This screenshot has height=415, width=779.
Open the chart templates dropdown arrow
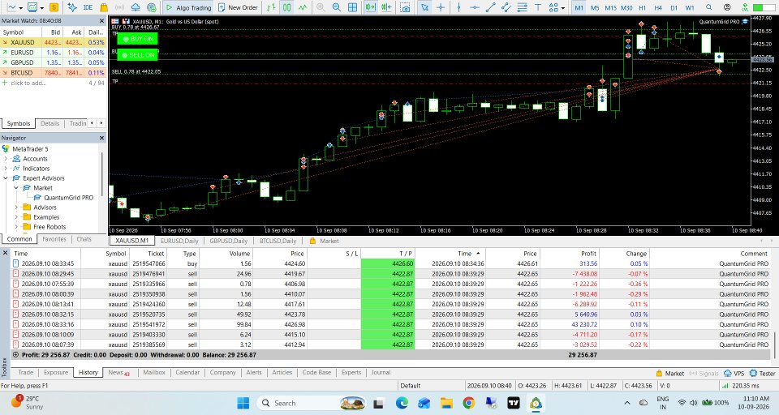click(x=41, y=8)
